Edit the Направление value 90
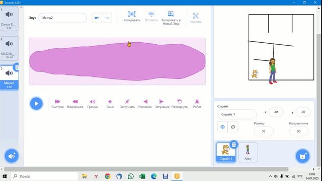Screen dimensions: 322x181 point(298,131)
